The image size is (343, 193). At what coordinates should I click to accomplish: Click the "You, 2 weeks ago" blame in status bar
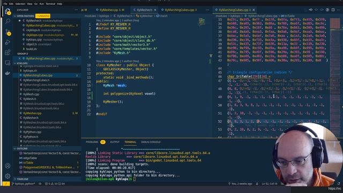click(240, 183)
